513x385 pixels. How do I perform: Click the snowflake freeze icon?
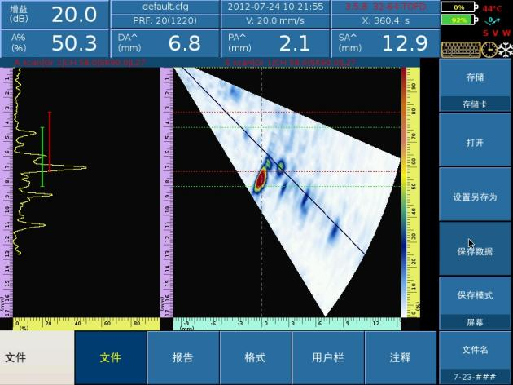[505, 49]
